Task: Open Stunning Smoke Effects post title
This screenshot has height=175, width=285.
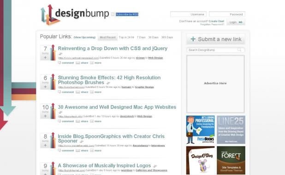Action: pyautogui.click(x=109, y=80)
